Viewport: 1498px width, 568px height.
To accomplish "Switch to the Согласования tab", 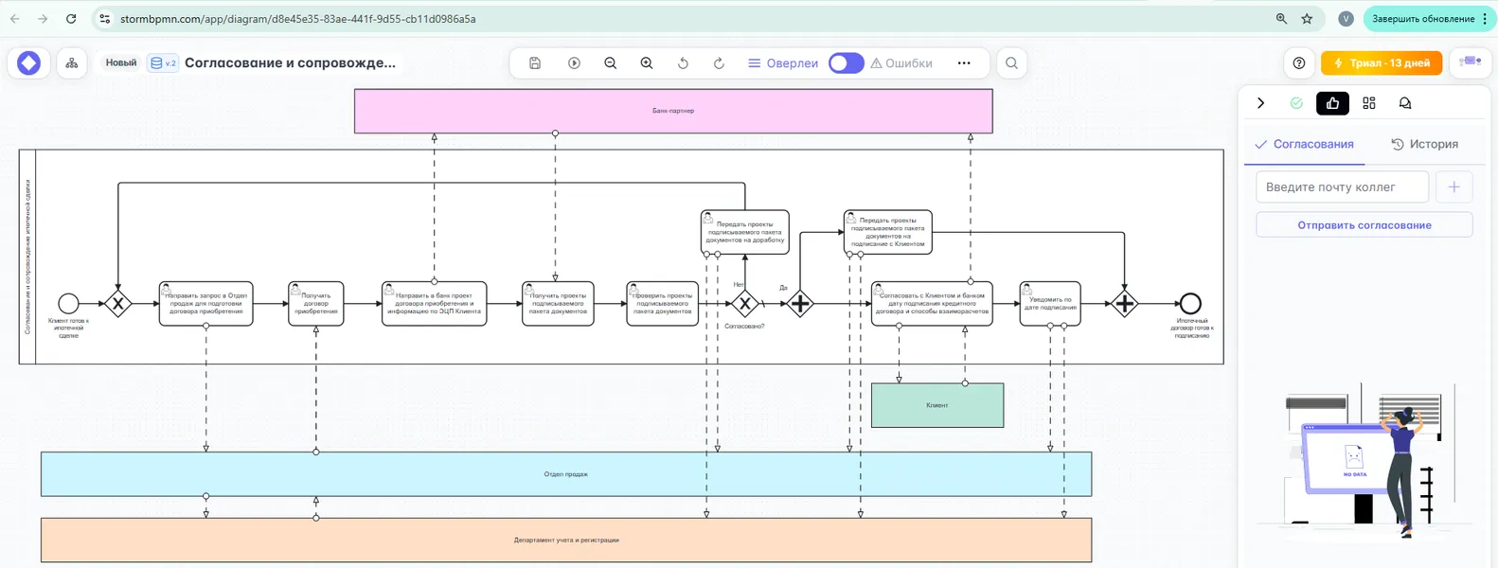I will click(x=1304, y=145).
